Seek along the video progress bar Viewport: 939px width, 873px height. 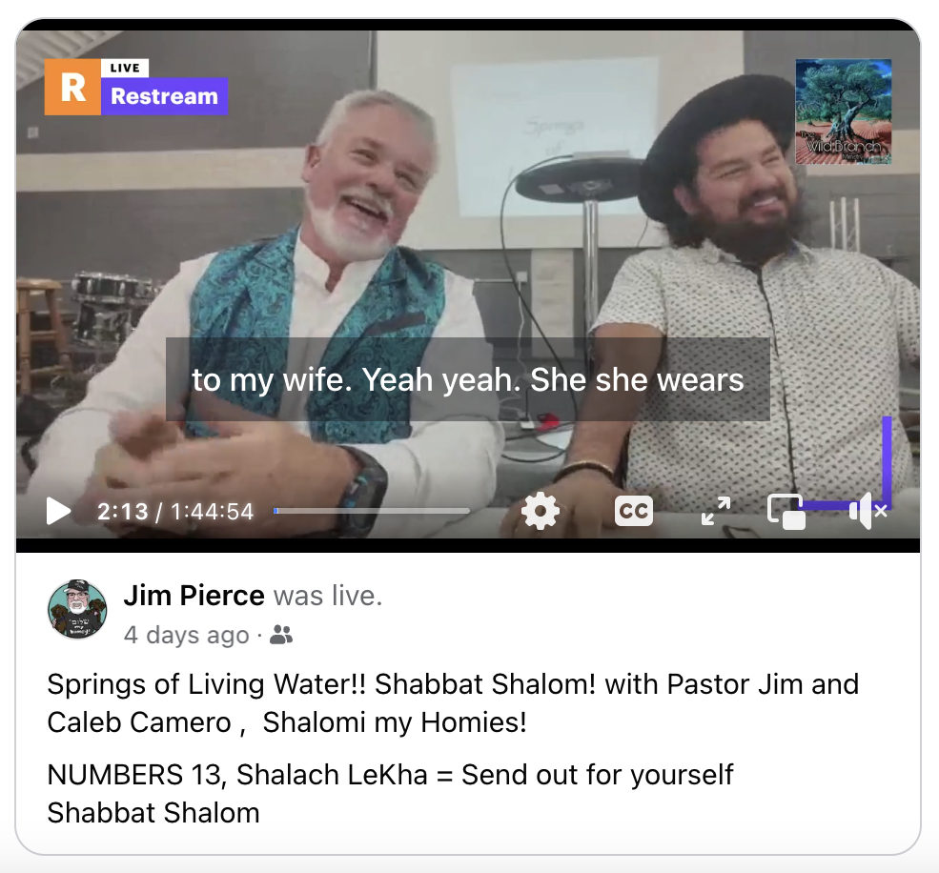coord(371,511)
